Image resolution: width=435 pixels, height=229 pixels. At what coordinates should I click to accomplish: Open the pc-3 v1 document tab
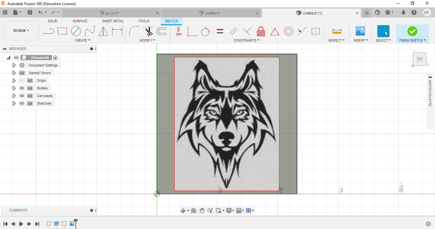coord(112,13)
